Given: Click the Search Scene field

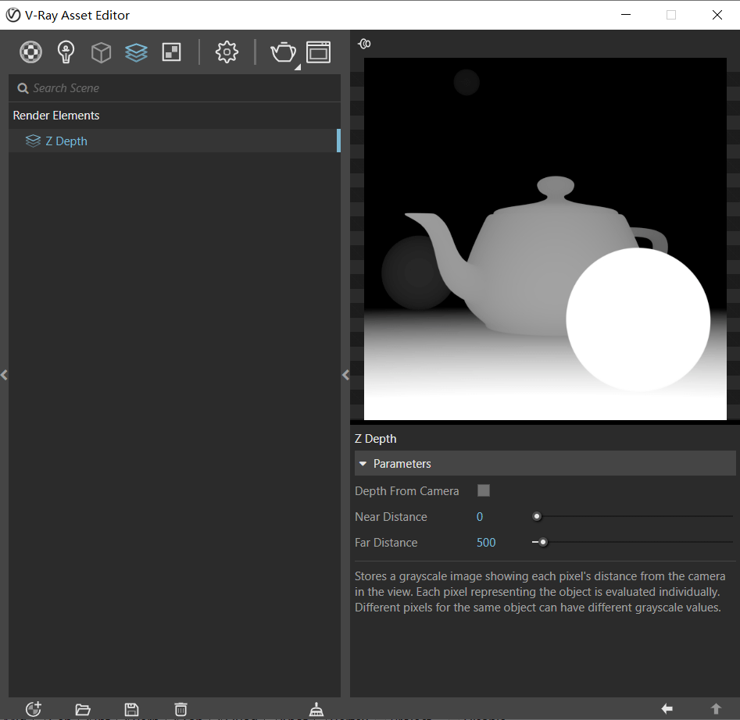Looking at the screenshot, I should coord(180,88).
